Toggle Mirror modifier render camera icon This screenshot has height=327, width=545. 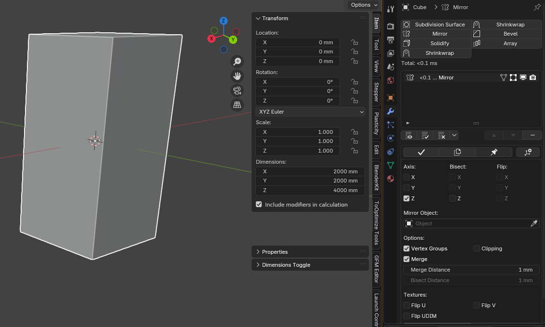coord(533,78)
